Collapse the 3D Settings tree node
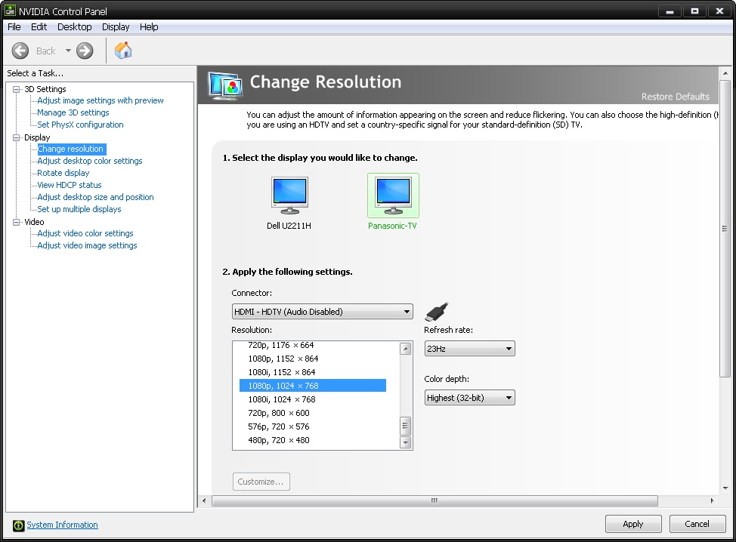 [17, 89]
